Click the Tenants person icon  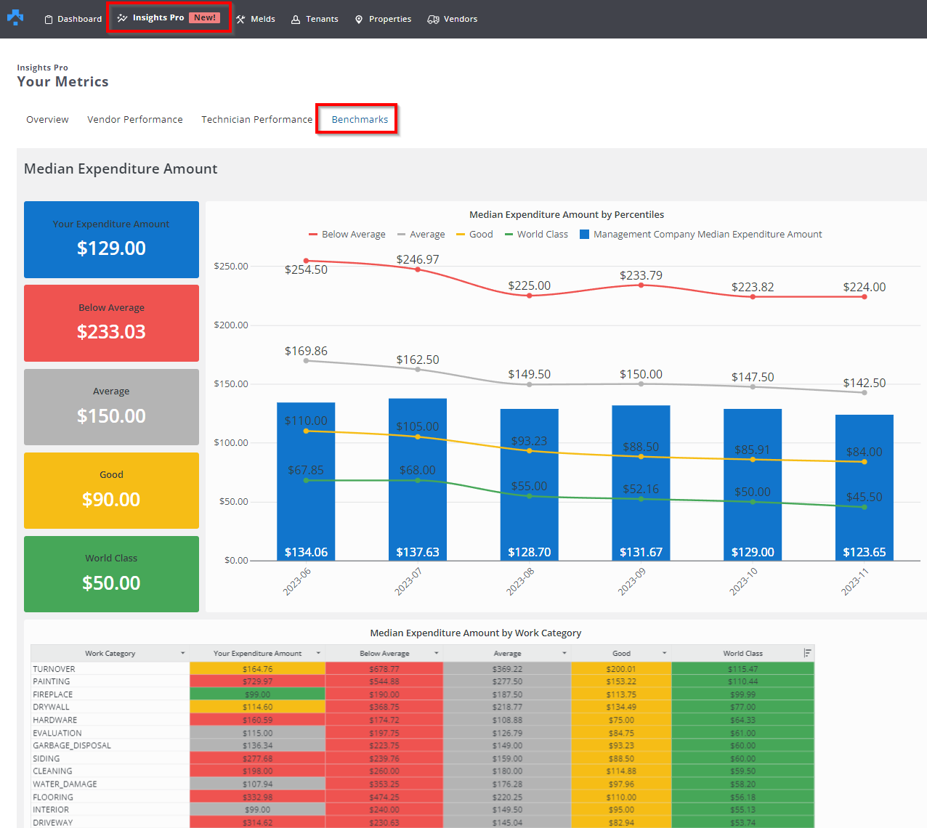(296, 20)
